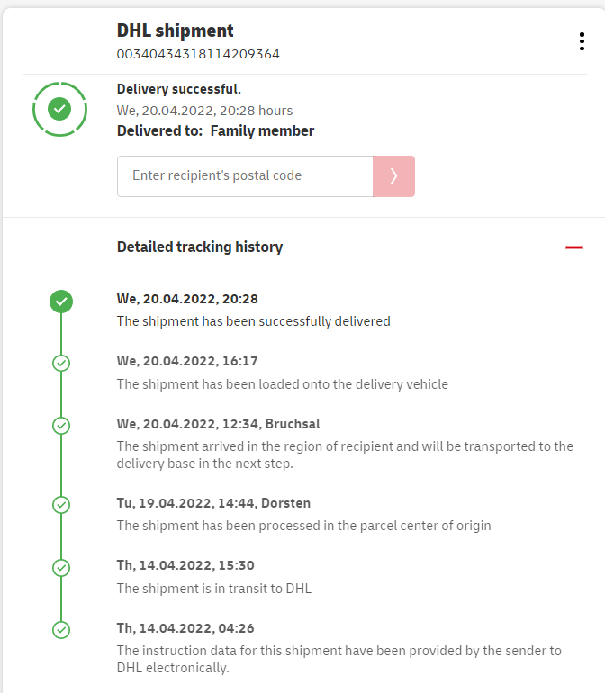Click the DHL shipment title

coord(175,31)
